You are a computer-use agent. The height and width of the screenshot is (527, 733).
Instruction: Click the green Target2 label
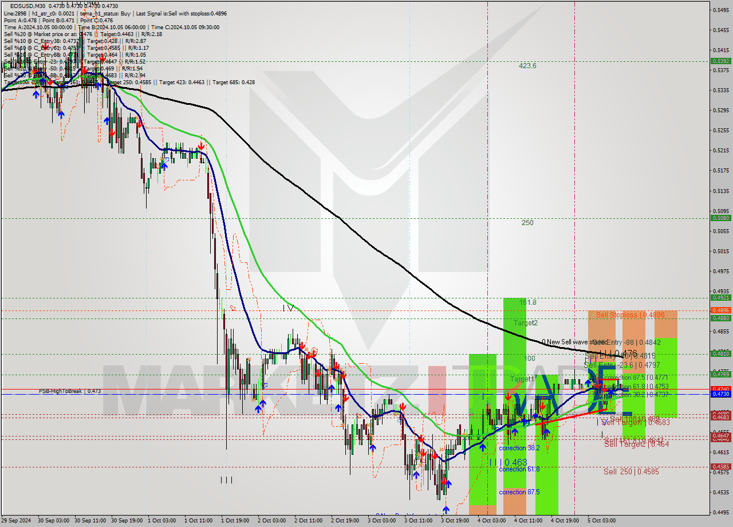tap(525, 323)
